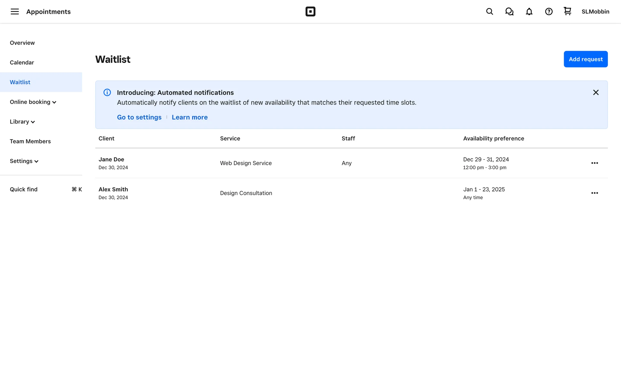Open the hamburger navigation menu
621x388 pixels.
click(15, 12)
